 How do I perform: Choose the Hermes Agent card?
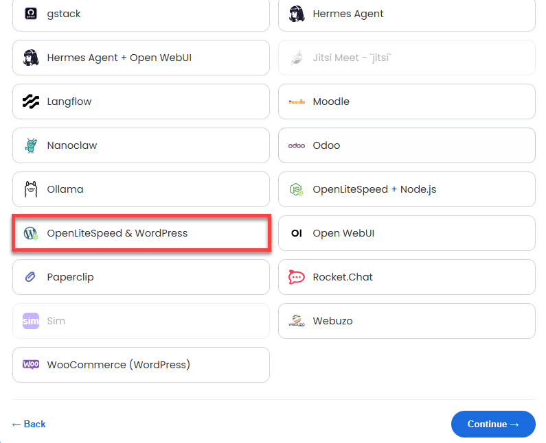(x=407, y=14)
